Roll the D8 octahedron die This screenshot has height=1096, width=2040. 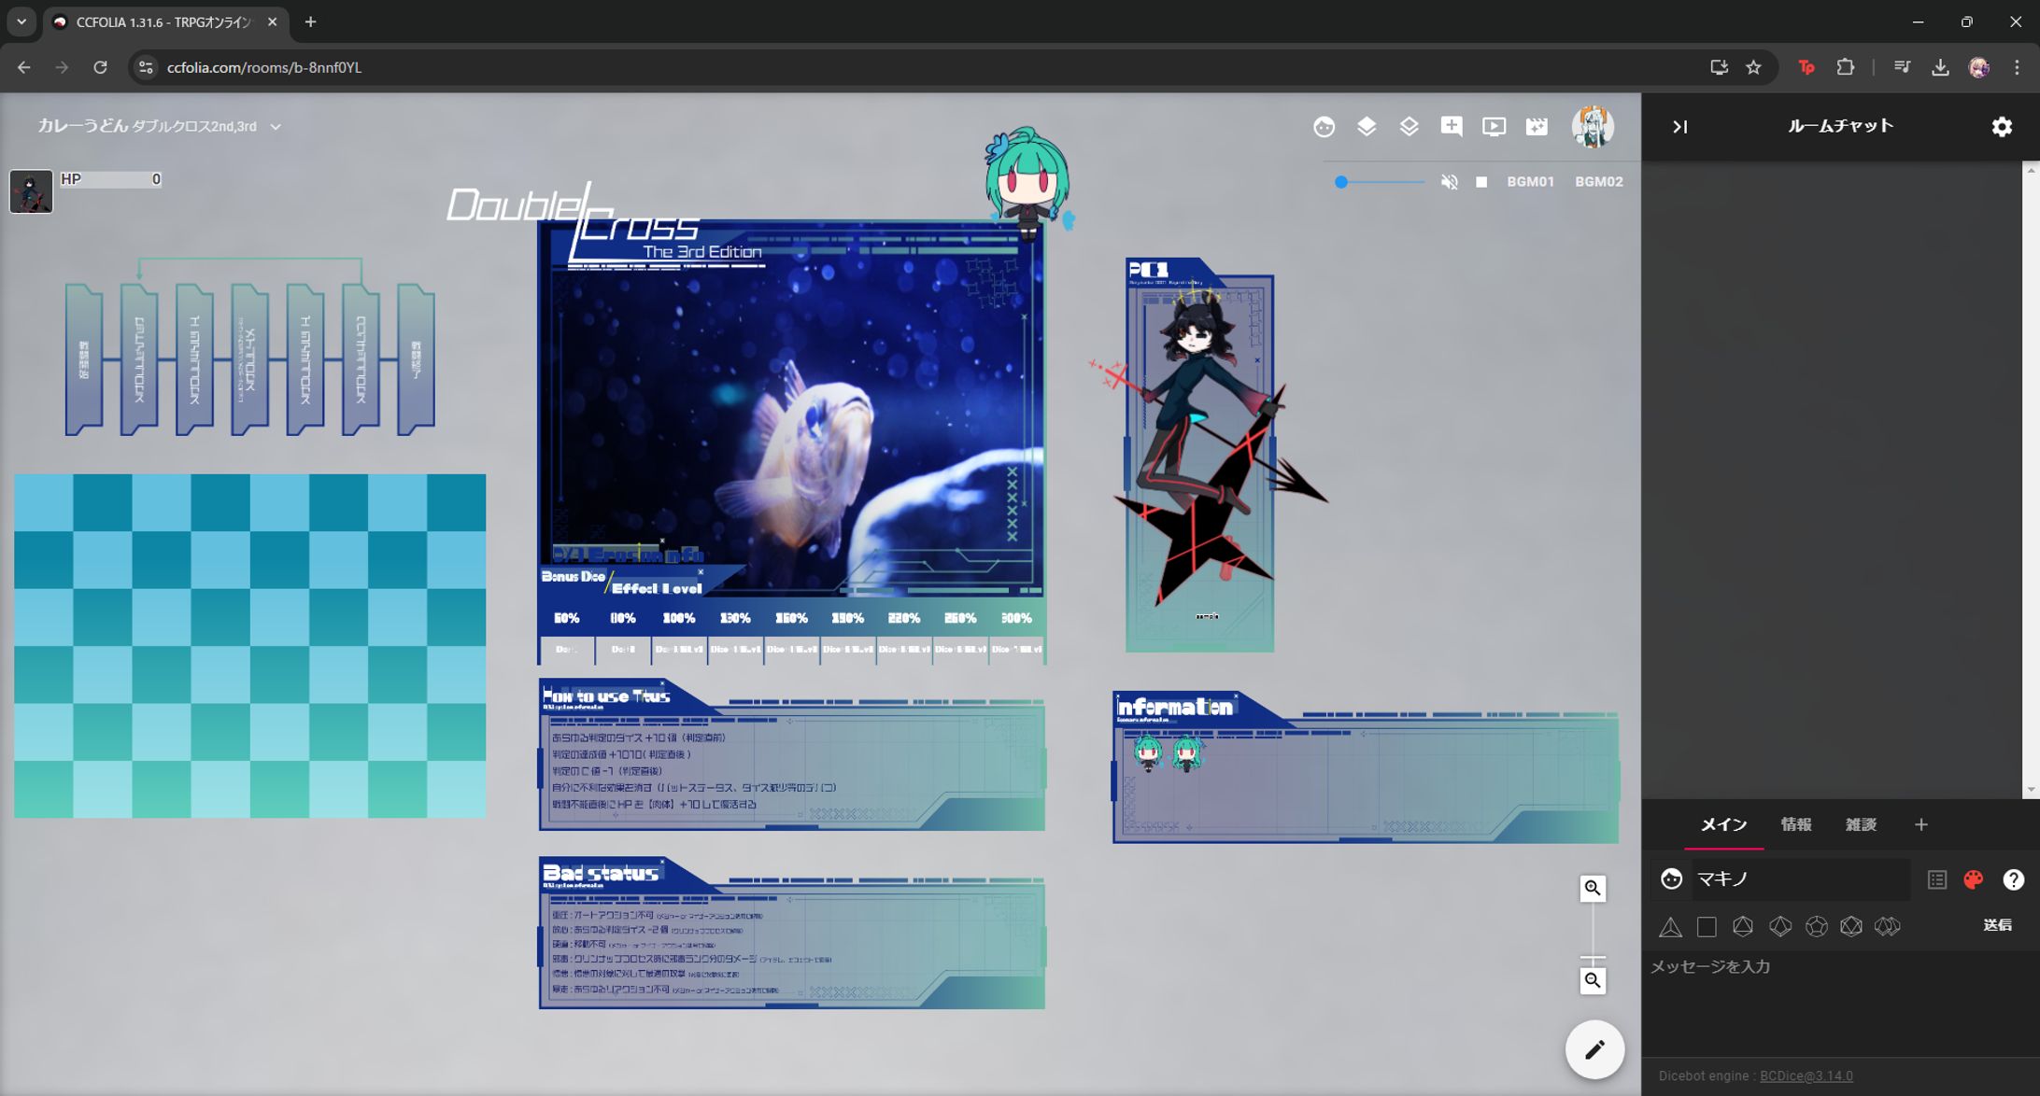coord(1743,926)
